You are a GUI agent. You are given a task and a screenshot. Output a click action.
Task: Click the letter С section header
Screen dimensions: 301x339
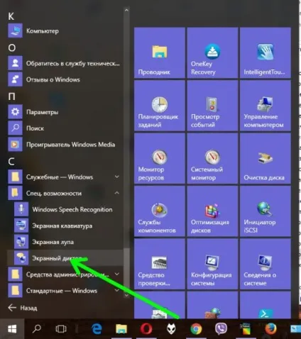click(11, 162)
